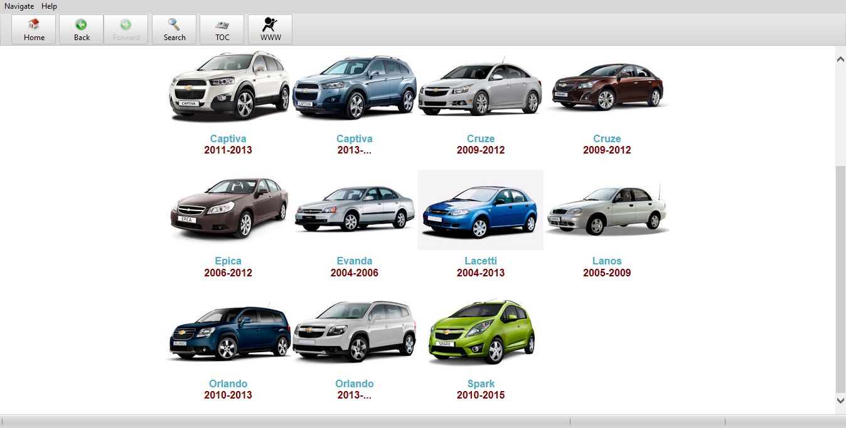Viewport: 846px width, 428px height.
Task: Click the 2004-2013 years under Lacetti
Action: (x=481, y=273)
